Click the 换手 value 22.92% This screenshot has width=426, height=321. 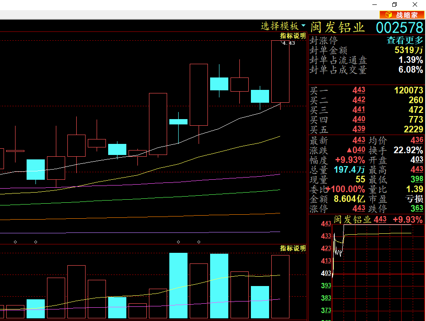pyautogui.click(x=408, y=150)
